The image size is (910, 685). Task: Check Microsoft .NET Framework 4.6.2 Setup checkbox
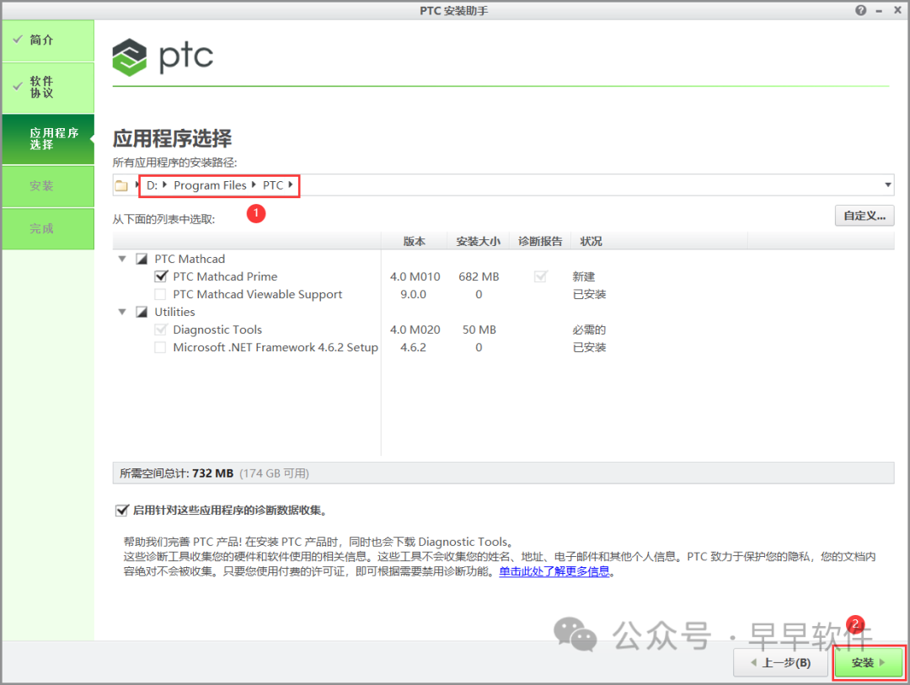160,347
